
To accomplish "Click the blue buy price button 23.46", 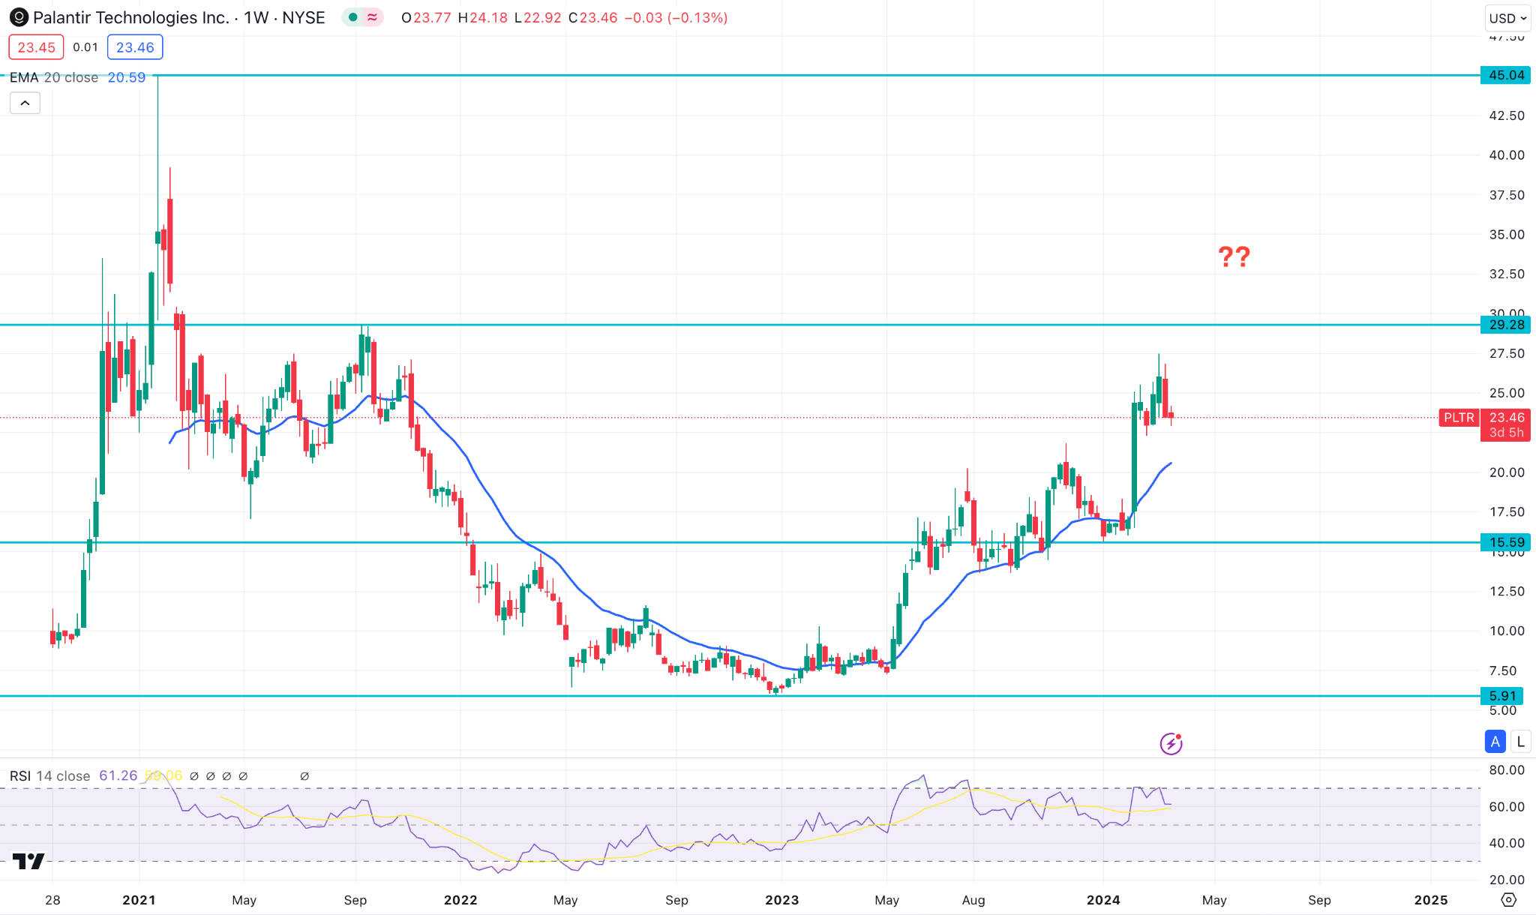I will pyautogui.click(x=135, y=46).
